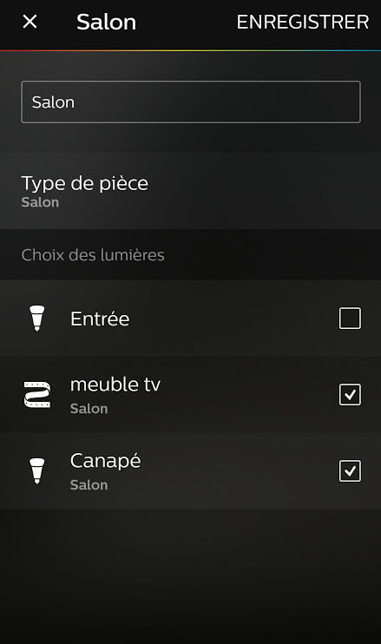
Task: Tap the Salon room tag under meuble tv
Action: coord(89,409)
